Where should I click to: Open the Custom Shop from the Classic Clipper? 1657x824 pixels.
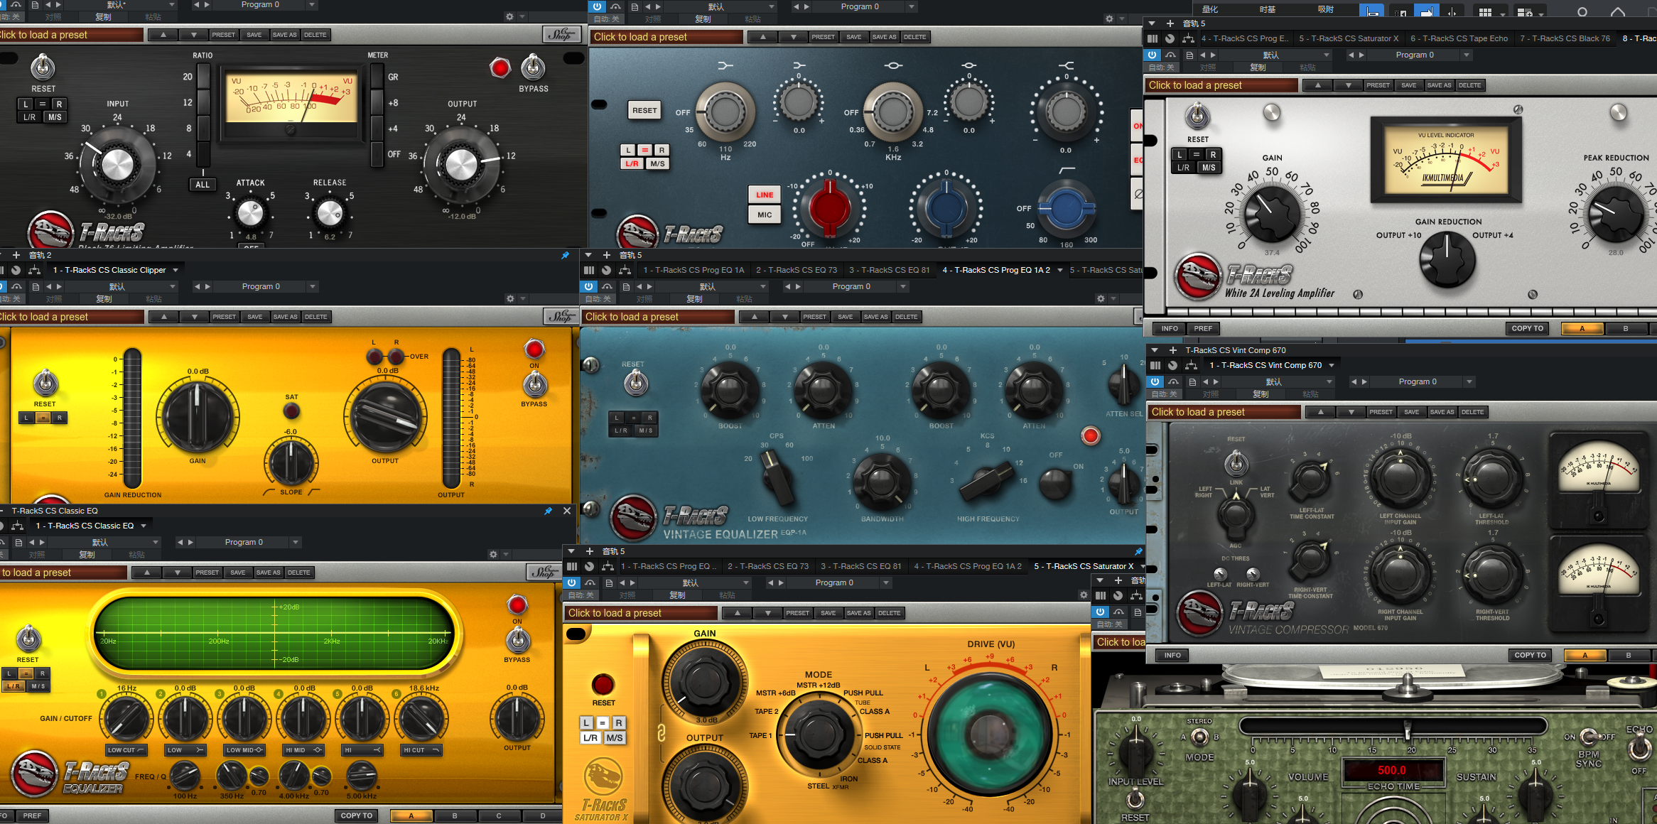(561, 316)
